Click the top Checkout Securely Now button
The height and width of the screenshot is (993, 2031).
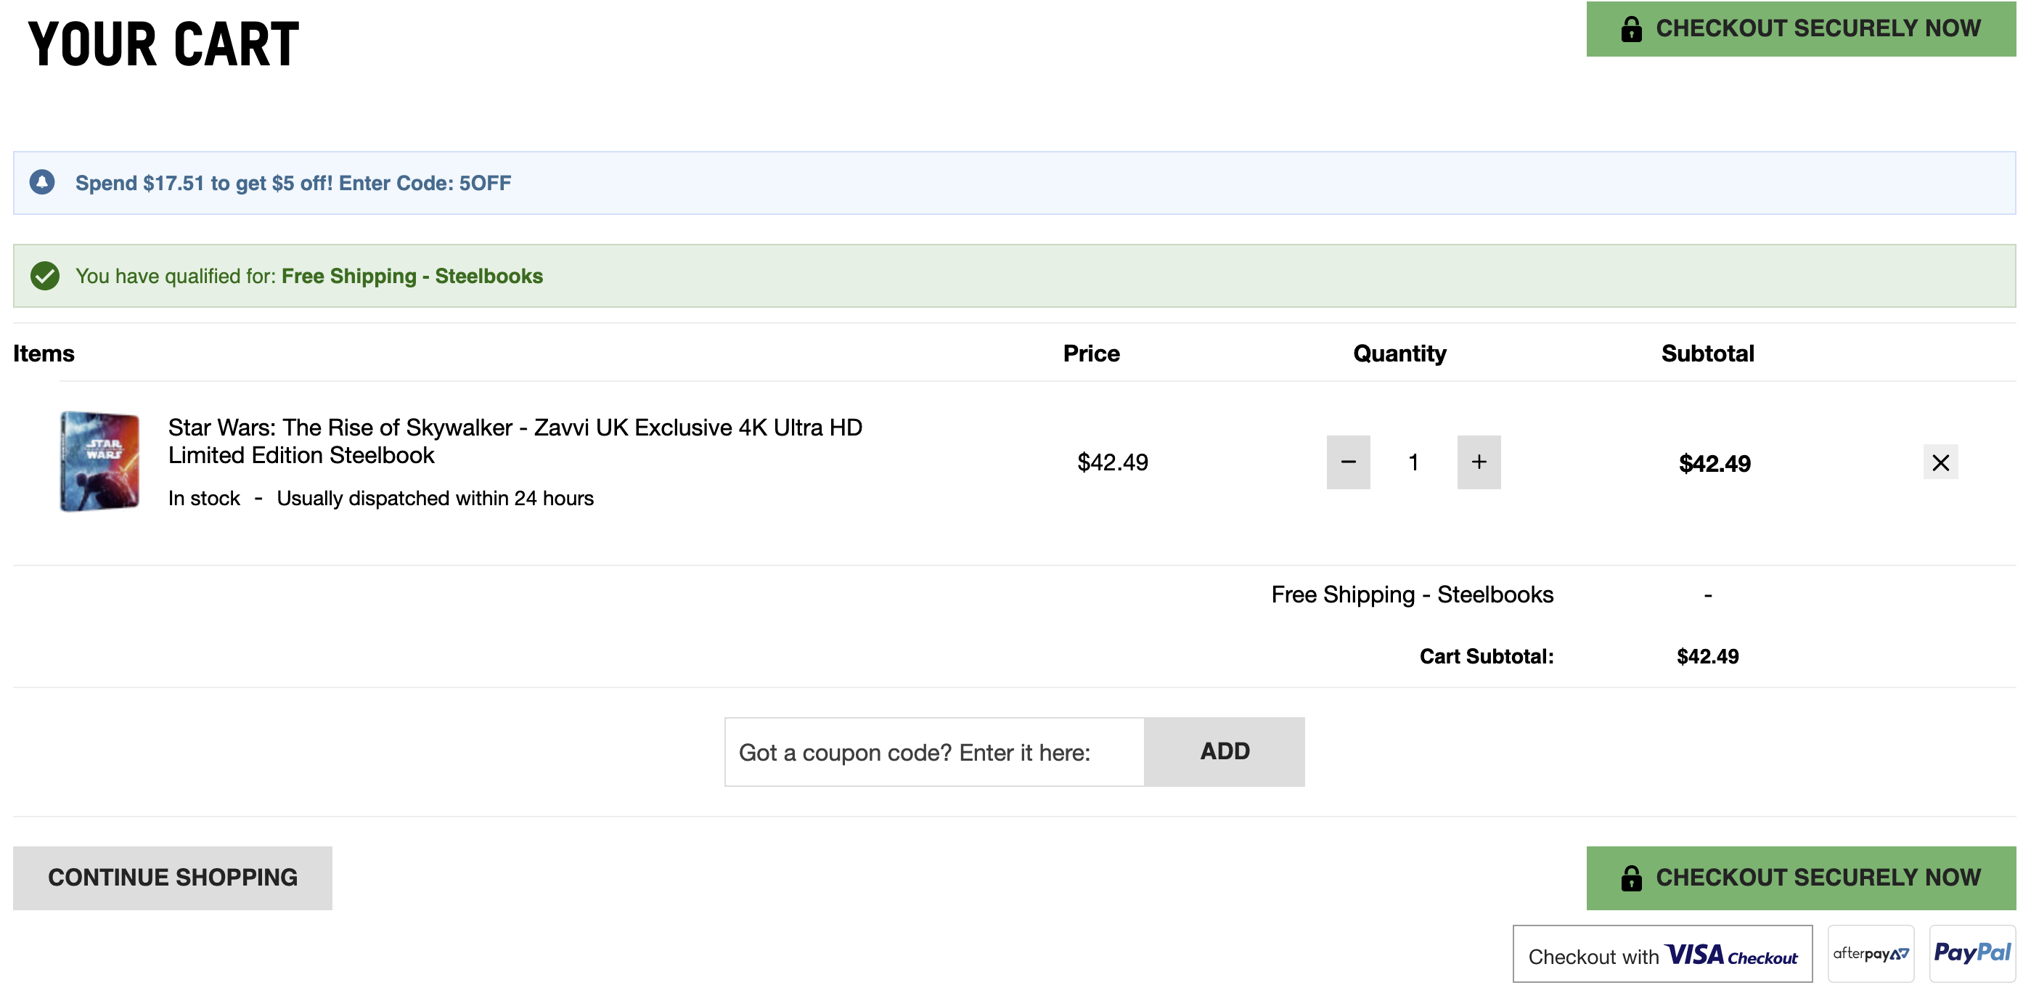click(x=1801, y=28)
